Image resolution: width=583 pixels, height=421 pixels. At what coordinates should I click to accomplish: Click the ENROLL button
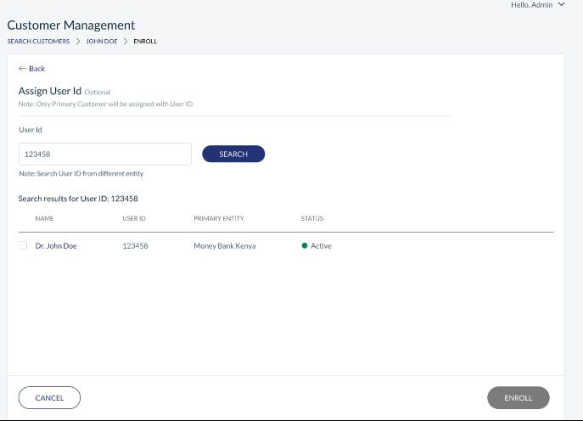pyautogui.click(x=519, y=397)
